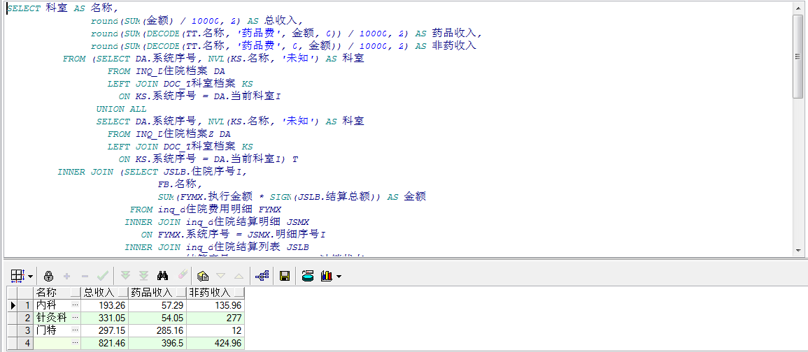Viewport: 808px width, 352px height.
Task: Click the linked query tree icon
Action: pos(262,276)
